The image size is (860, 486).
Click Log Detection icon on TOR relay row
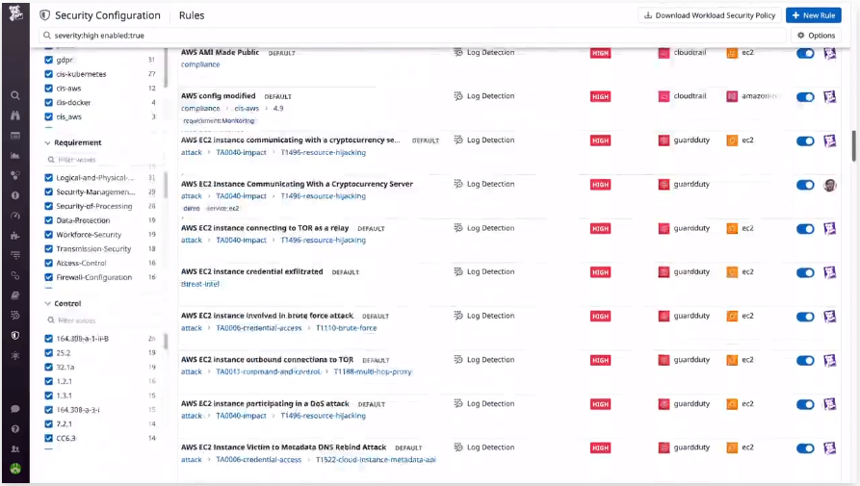click(x=458, y=228)
